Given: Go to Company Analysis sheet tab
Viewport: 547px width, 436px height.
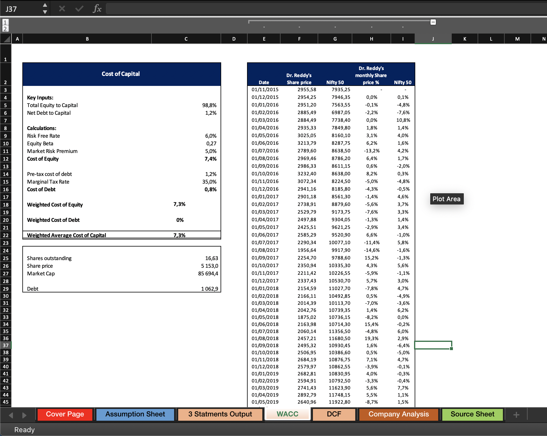Looking at the screenshot, I should 398,414.
